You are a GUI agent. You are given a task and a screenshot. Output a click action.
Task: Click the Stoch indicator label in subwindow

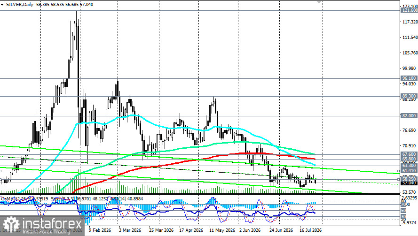pyautogui.click(x=80, y=199)
